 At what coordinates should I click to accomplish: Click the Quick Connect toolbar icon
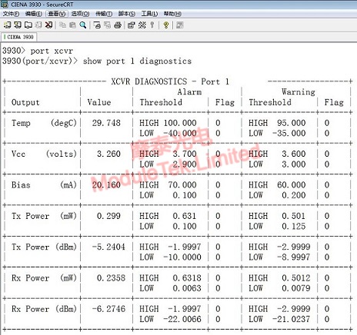[x=18, y=25]
